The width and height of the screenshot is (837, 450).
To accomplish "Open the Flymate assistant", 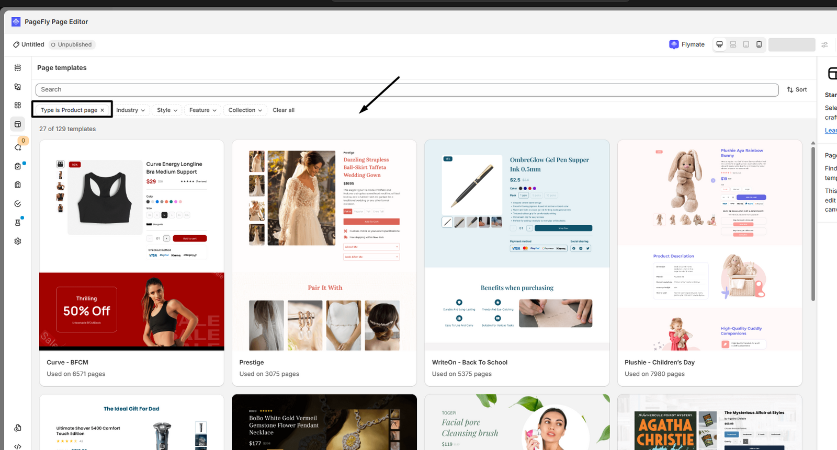I will click(x=687, y=44).
